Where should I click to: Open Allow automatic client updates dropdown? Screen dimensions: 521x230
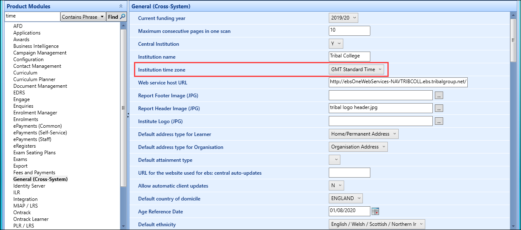[336, 185]
